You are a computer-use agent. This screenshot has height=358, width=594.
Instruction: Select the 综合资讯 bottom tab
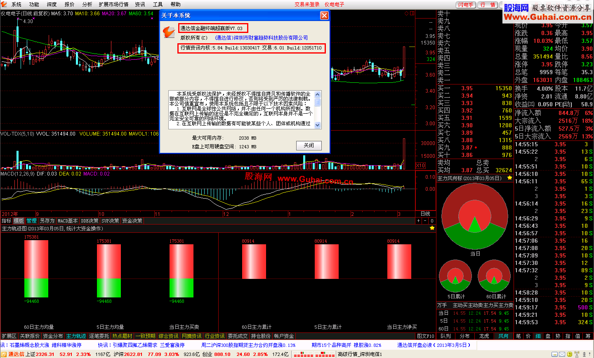168,336
